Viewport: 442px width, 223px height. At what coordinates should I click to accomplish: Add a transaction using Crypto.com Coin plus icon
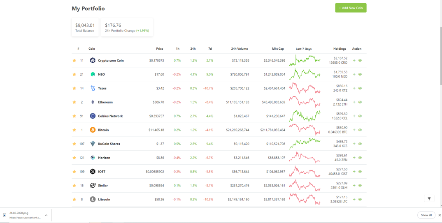point(354,60)
